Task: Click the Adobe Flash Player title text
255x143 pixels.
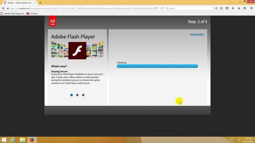Action: click(73, 37)
